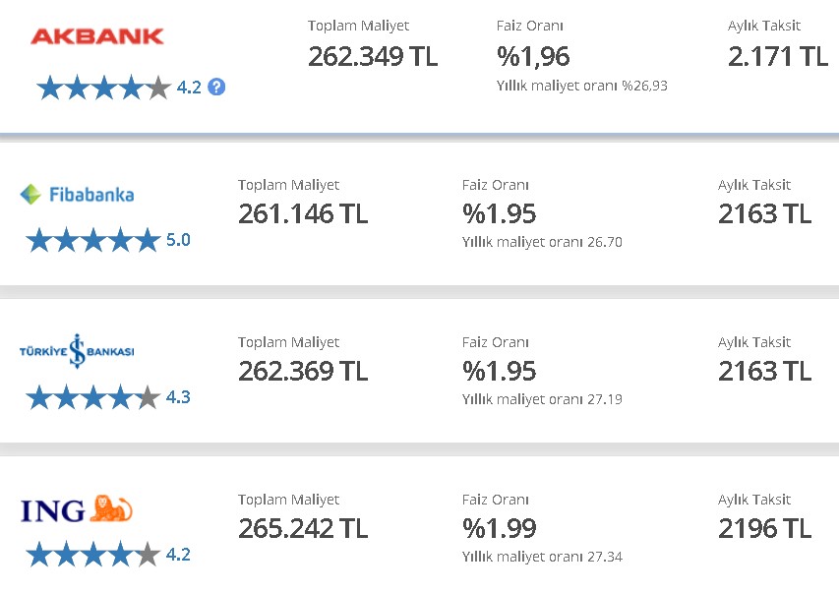Image resolution: width=839 pixels, height=593 pixels.
Task: Click ING's star rating
Action: click(93, 555)
